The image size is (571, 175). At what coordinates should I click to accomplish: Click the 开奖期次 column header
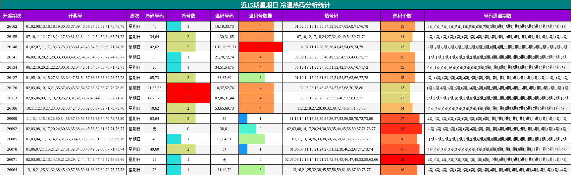(12, 16)
